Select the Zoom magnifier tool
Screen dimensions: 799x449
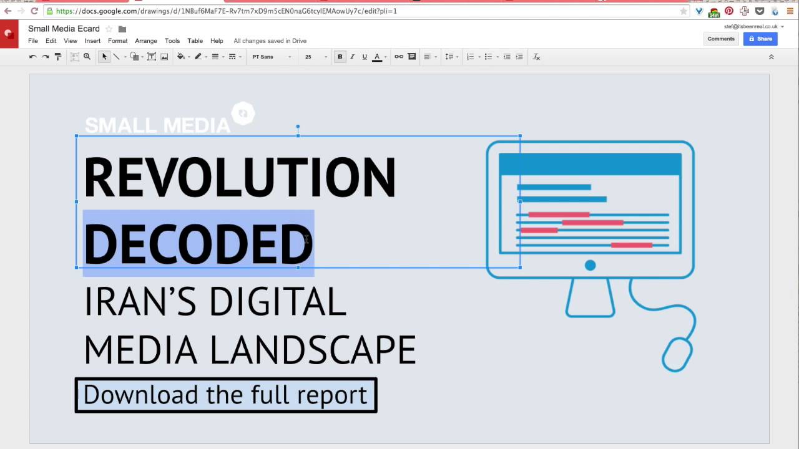(x=87, y=57)
